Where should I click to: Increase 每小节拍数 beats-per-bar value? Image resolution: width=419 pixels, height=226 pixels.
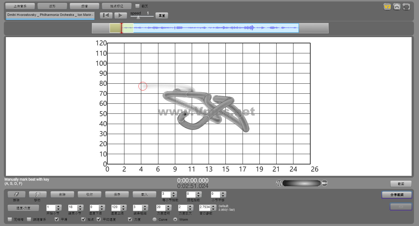tap(174, 193)
